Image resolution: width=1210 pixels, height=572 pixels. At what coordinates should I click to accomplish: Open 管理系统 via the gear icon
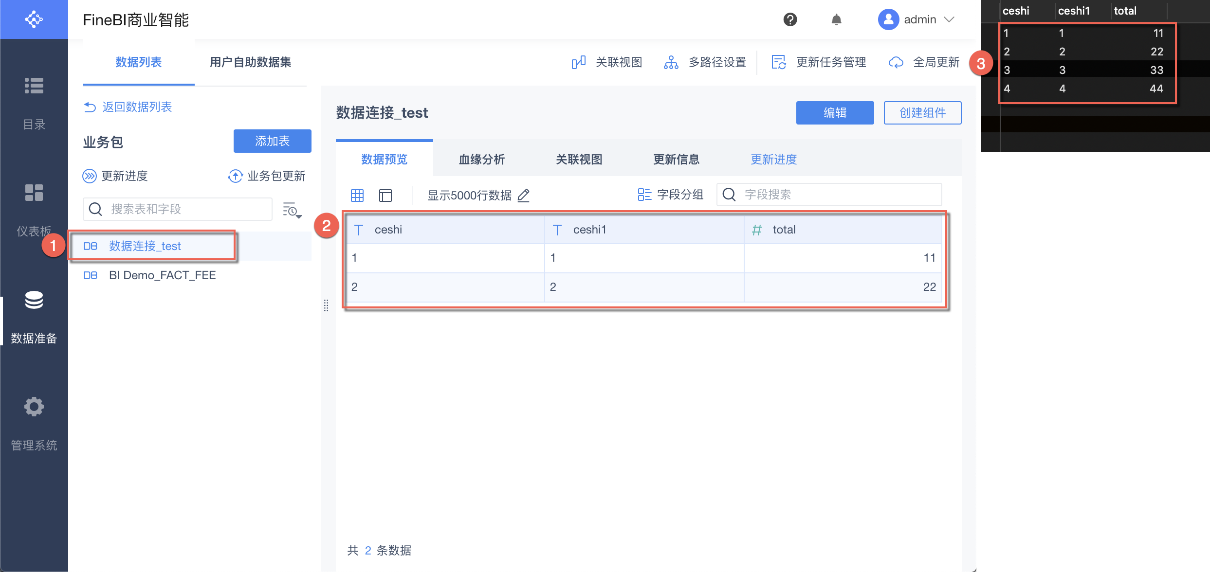34,407
